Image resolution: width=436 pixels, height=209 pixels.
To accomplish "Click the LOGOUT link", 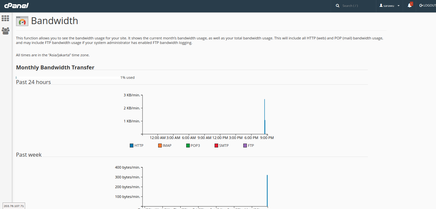I will coord(429,6).
